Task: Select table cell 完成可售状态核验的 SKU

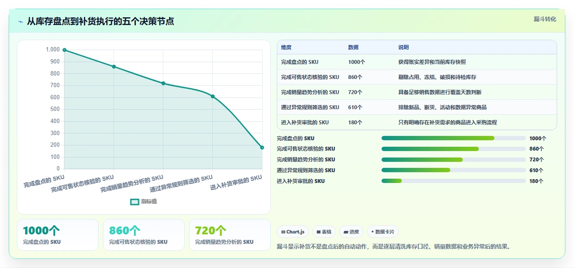Action: [310, 77]
